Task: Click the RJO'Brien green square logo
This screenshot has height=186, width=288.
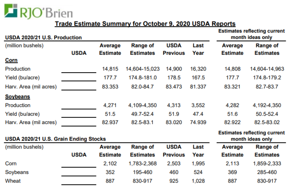Action: point(11,10)
